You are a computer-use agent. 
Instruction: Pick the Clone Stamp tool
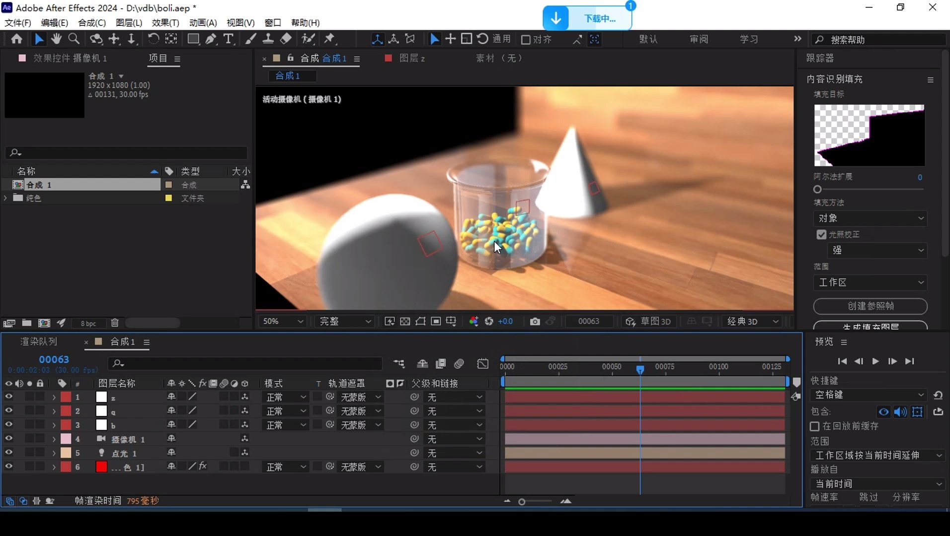click(268, 39)
